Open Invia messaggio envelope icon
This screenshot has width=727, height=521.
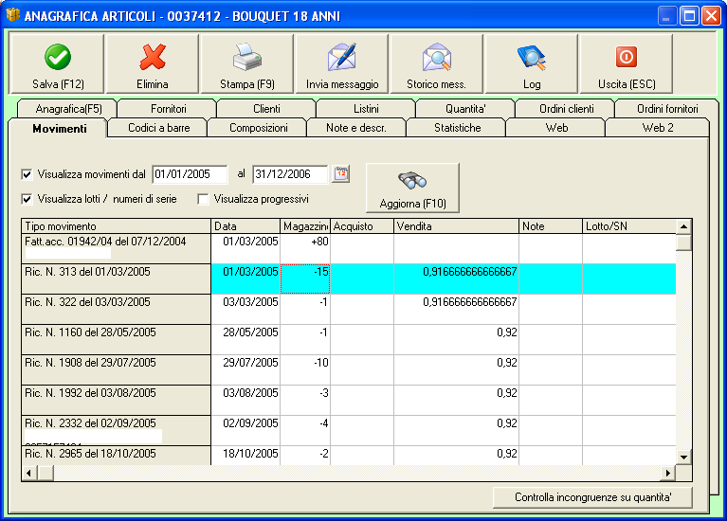click(x=341, y=57)
